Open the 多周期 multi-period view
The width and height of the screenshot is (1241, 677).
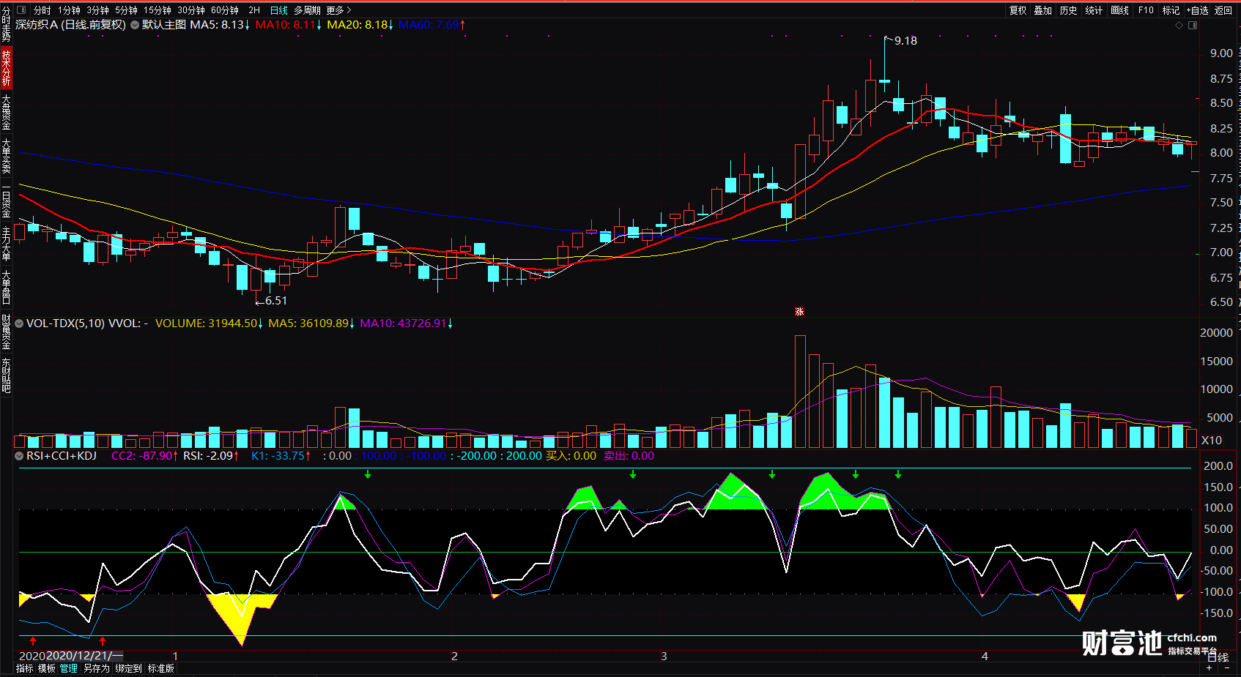[x=307, y=10]
